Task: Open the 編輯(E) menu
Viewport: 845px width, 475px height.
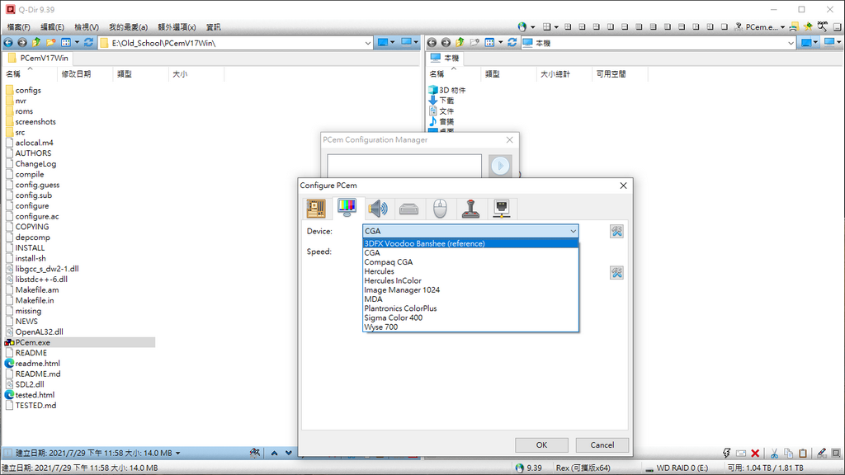Action: click(x=52, y=27)
